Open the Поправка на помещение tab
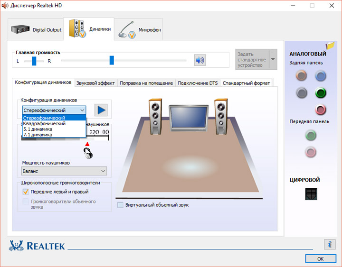The width and height of the screenshot is (342, 267). click(x=146, y=83)
